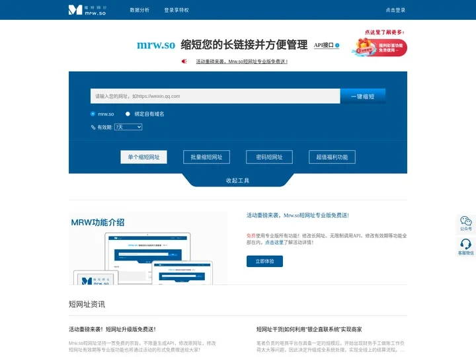
Task: Click 点击登录 in the header
Action: (x=395, y=10)
